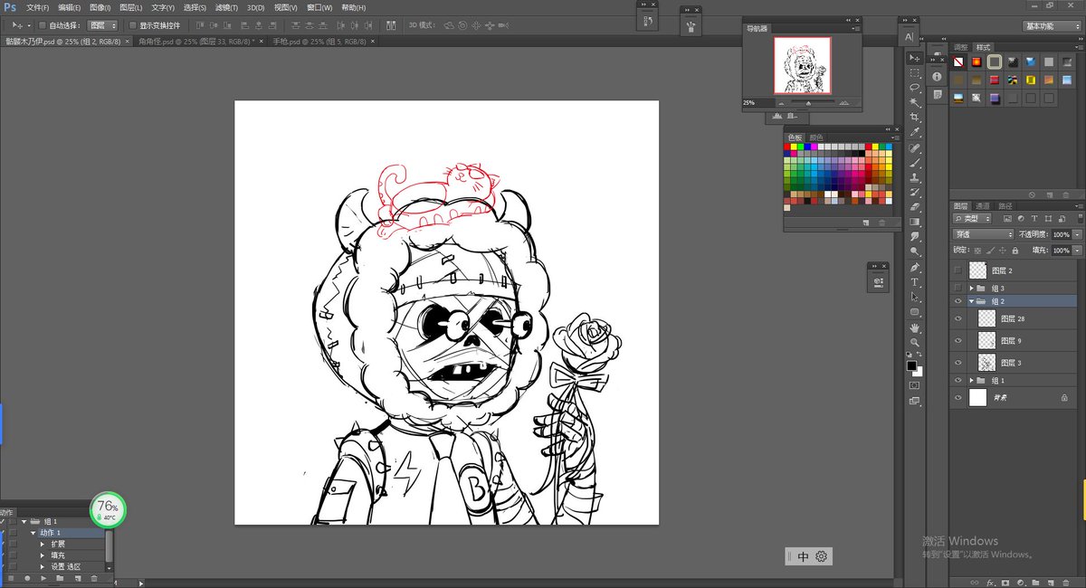Select the History Brush tool

click(x=915, y=192)
